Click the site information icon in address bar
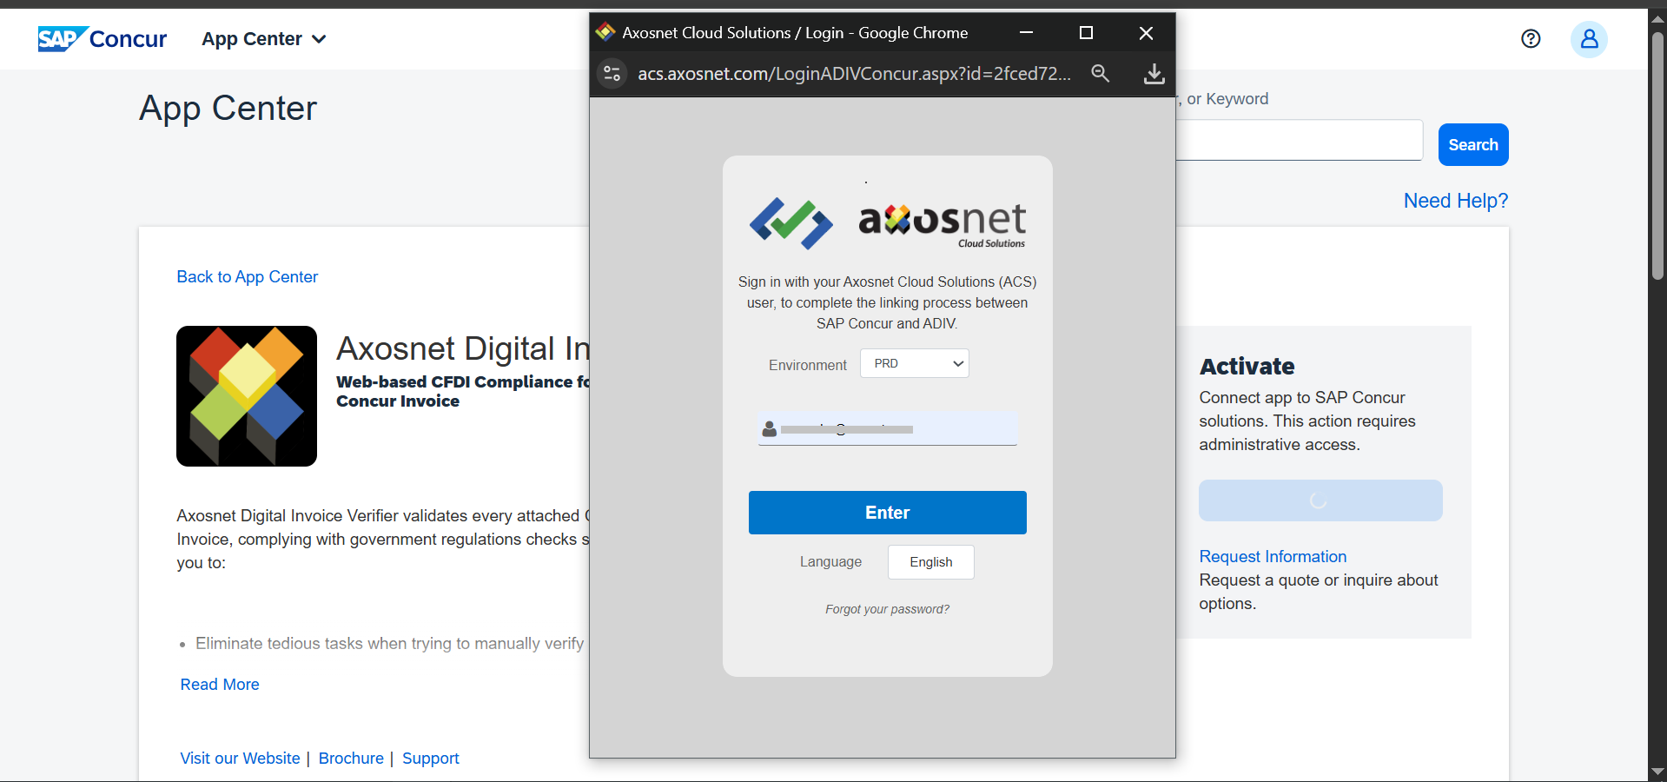 click(x=612, y=74)
